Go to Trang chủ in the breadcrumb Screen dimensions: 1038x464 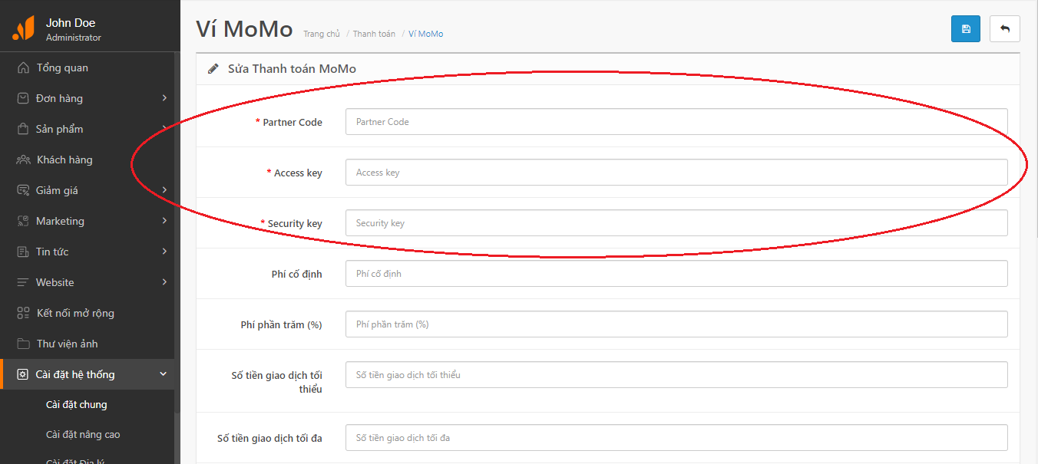coord(322,34)
